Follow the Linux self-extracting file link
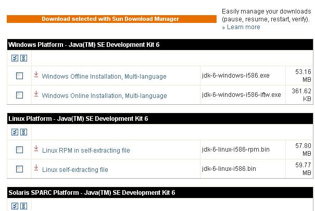 click(x=75, y=170)
